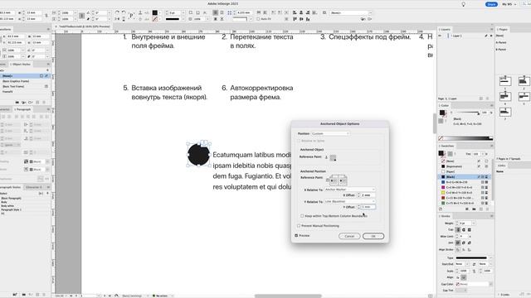Click rotate 90° clockwise icon in control bar
This screenshot has width=531, height=298.
[117, 13]
